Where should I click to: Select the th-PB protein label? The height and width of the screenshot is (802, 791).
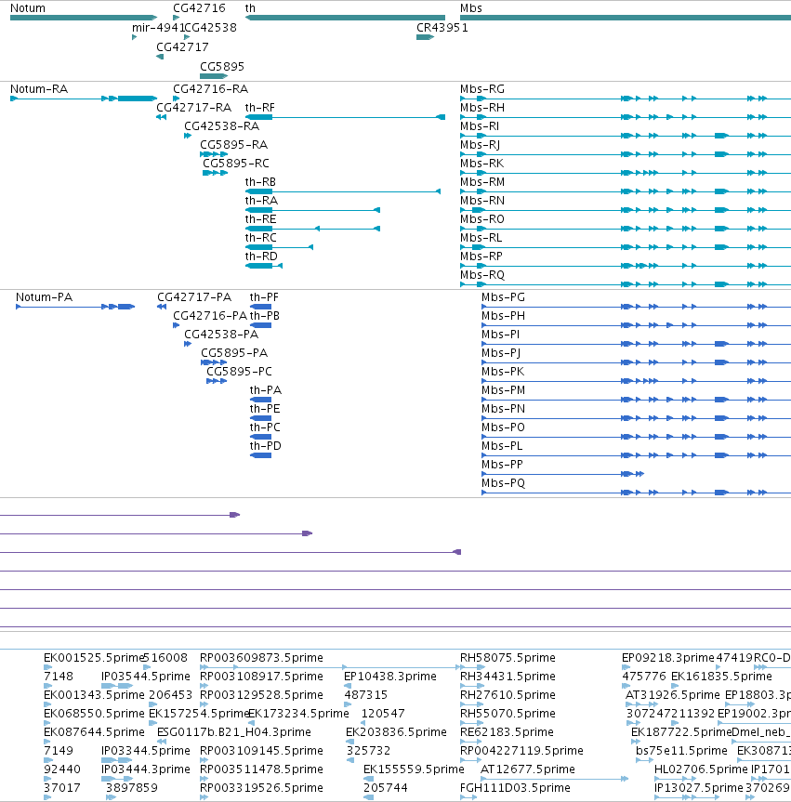[x=265, y=316]
